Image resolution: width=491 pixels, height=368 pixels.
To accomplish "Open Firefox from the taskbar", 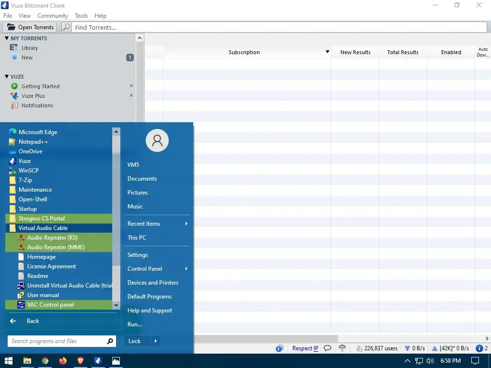I will point(63,361).
